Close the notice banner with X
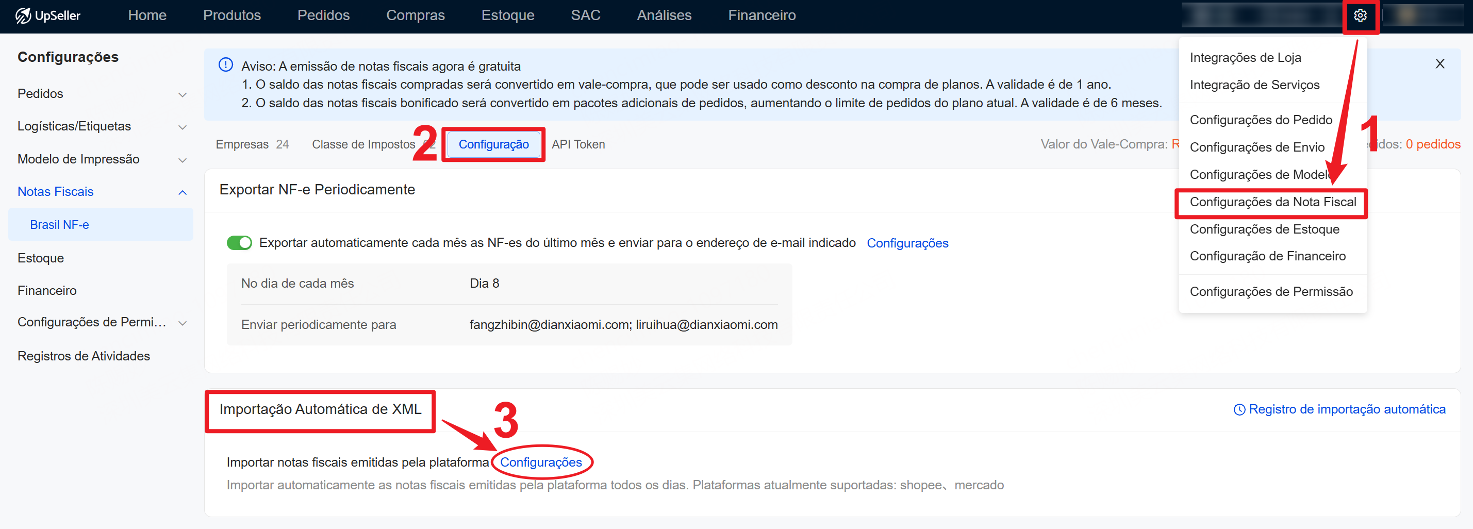The height and width of the screenshot is (529, 1473). [1439, 63]
